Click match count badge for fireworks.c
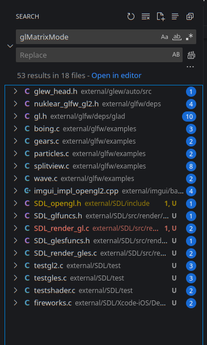 point(191,303)
